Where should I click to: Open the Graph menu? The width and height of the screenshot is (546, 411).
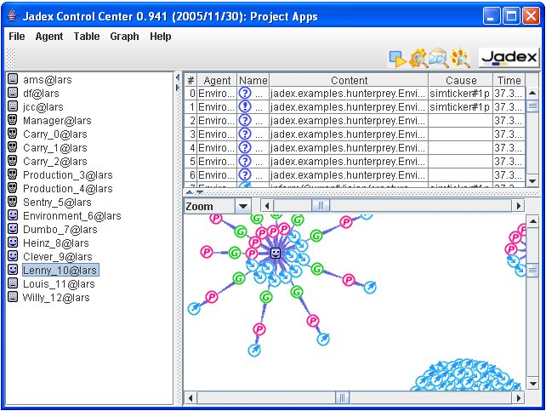(124, 37)
